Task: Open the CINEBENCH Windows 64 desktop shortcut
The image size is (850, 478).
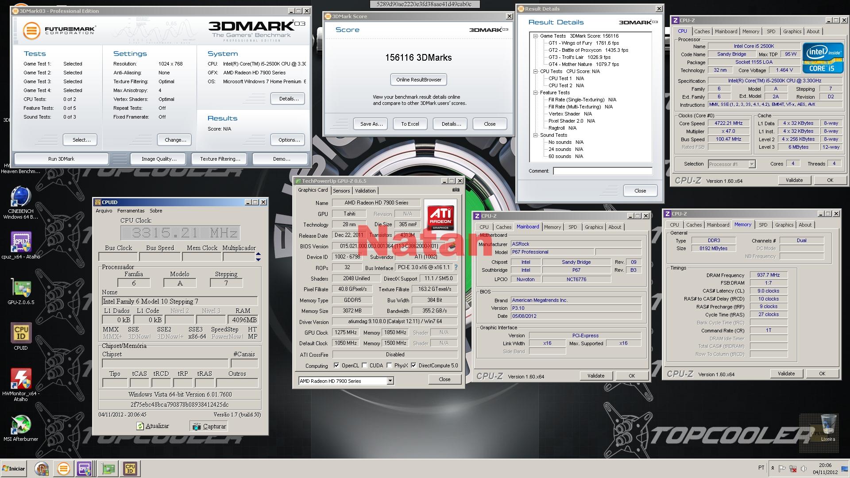Action: (x=20, y=203)
